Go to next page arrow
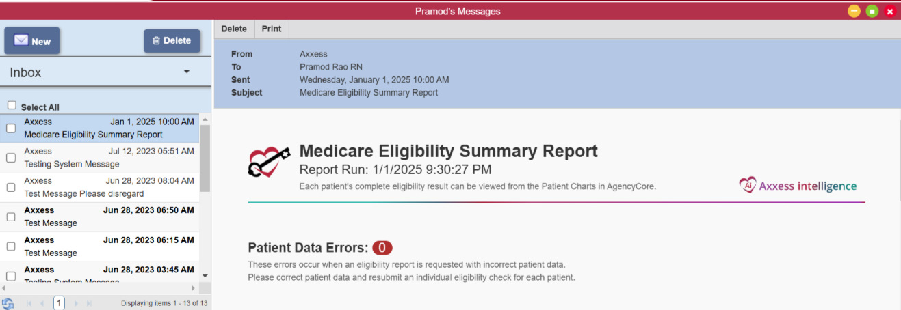901x310 pixels. pyautogui.click(x=76, y=303)
